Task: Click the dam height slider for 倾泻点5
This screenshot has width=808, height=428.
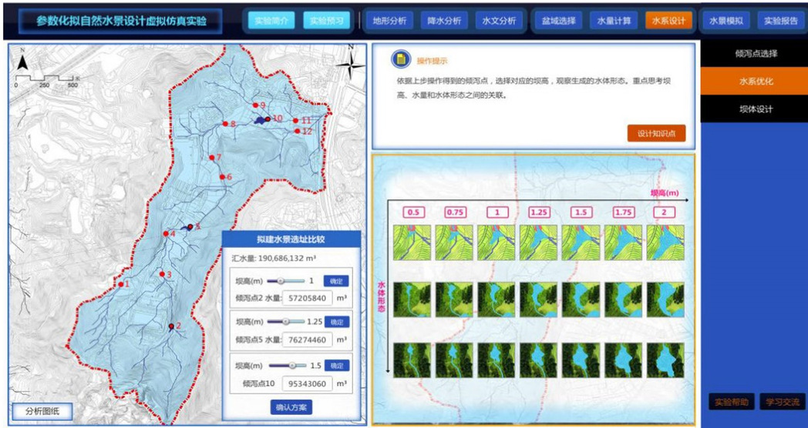Action: click(x=287, y=321)
